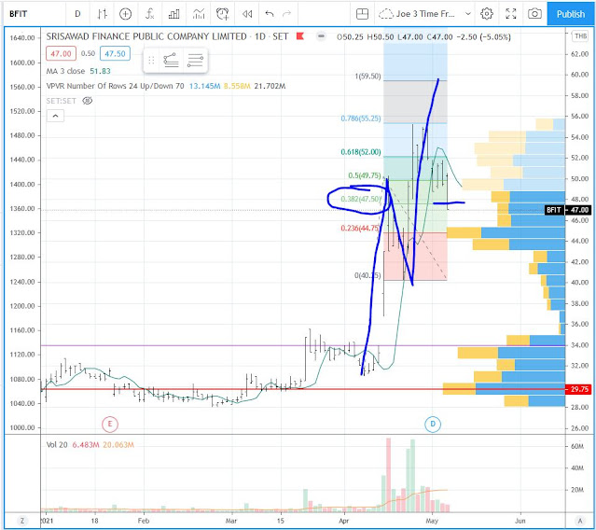Open the D timeframe interval selector
Image resolution: width=596 pixels, height=530 pixels.
tap(77, 14)
